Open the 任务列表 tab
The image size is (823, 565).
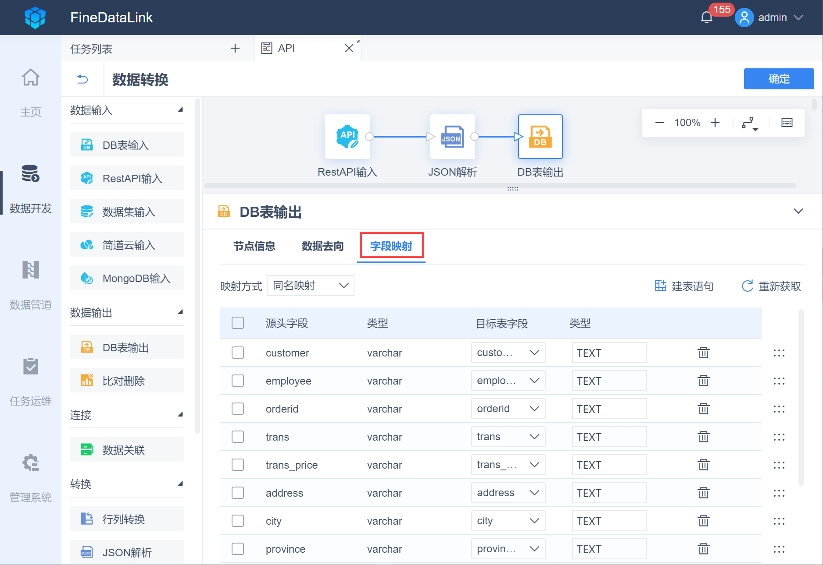click(x=91, y=49)
